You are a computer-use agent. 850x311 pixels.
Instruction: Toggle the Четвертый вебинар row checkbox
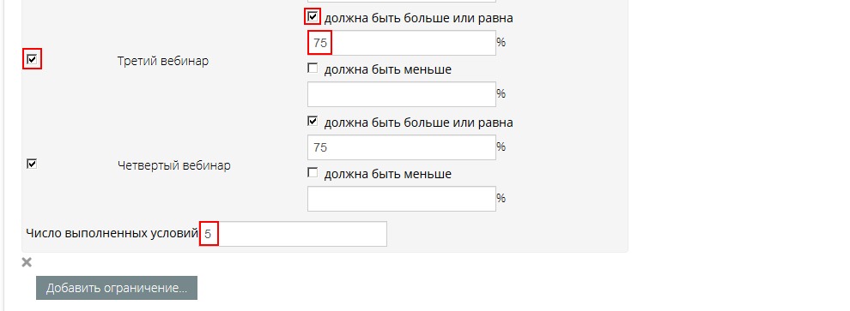click(32, 164)
